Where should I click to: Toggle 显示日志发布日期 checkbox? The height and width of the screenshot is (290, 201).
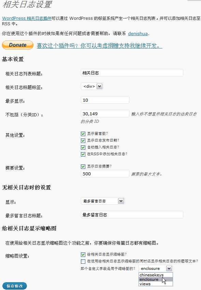point(83,141)
